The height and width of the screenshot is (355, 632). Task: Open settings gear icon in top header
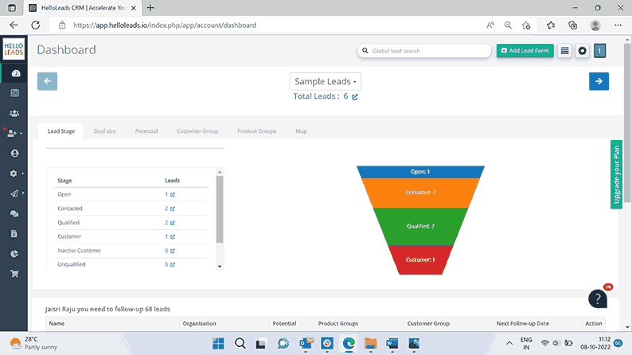583,51
